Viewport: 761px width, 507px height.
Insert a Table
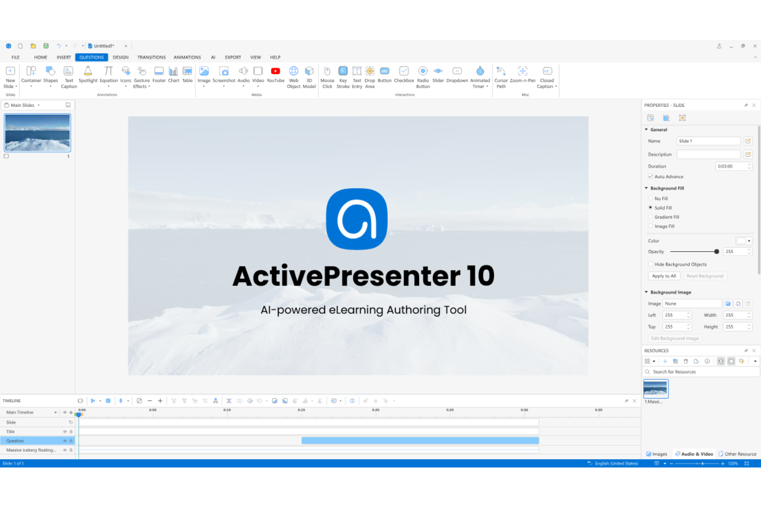coord(187,74)
